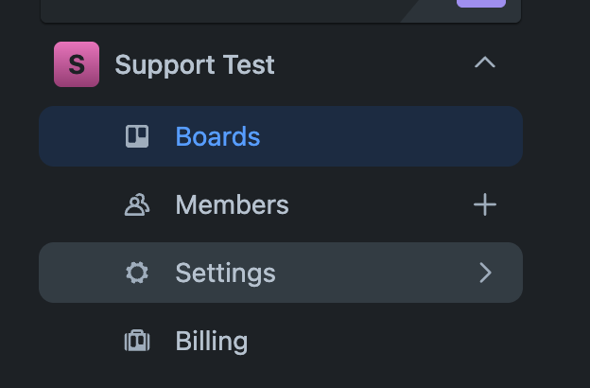Open the Members menu item
590x388 pixels.
pyautogui.click(x=232, y=204)
